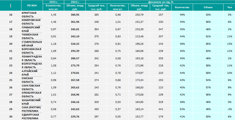Select the bold volume value '270,81'
Image resolution: width=235 pixels, height=120 pixels.
tap(75, 73)
